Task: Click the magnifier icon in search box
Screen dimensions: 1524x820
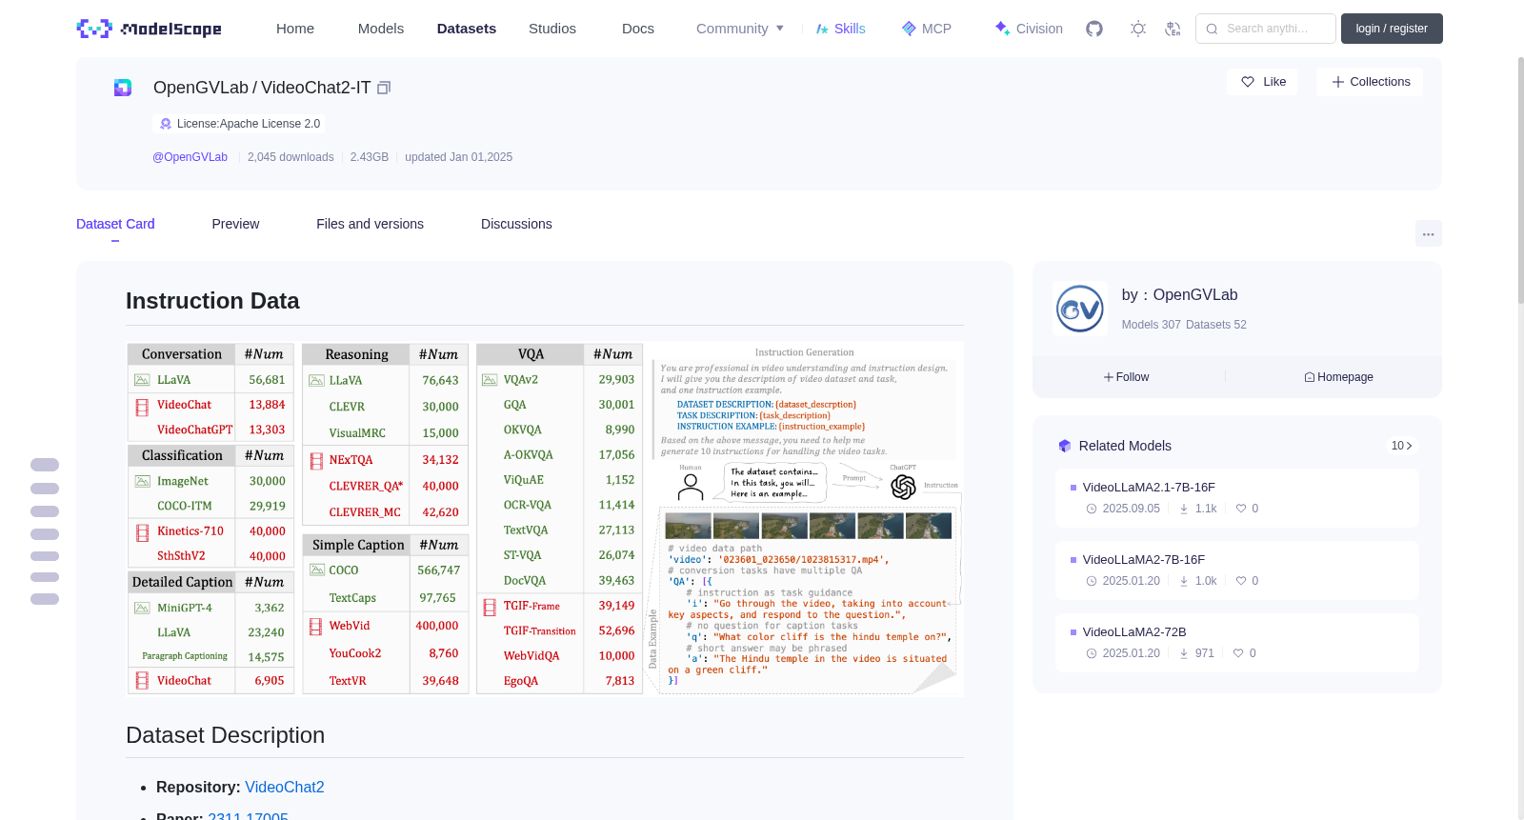Action: pos(1212,29)
